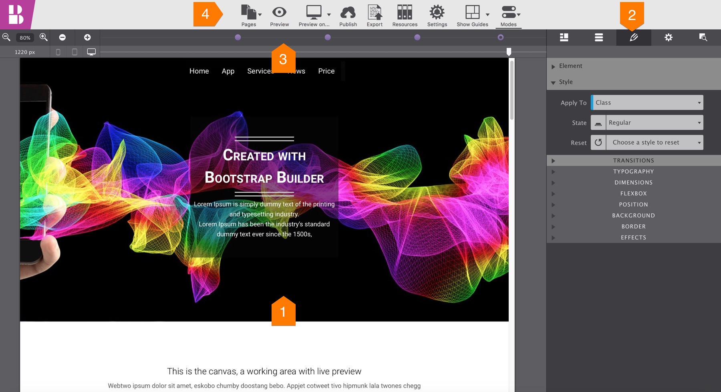Collapse the Style section
Viewport: 721px width, 392px height.
tap(634, 82)
